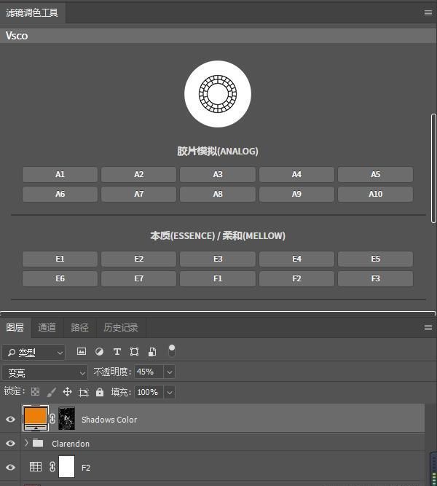
Task: Switch to the 历史记录 tab
Action: pyautogui.click(x=121, y=328)
